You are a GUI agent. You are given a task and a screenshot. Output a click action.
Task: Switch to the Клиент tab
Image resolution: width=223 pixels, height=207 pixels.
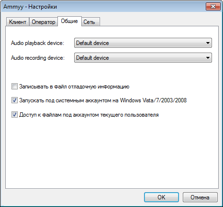tap(18, 22)
